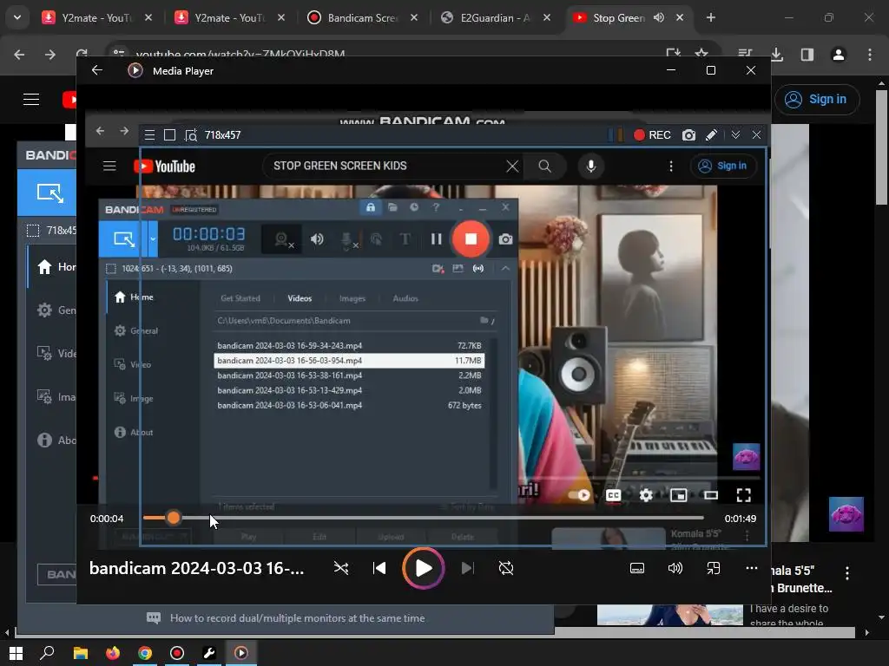Click the how to record dual monitors link
The image size is (889, 666).
297,617
